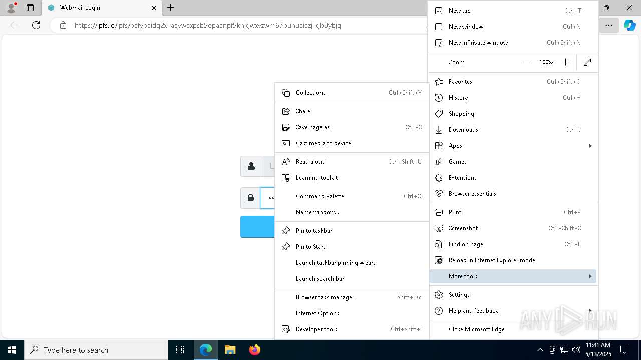This screenshot has height=360, width=641.
Task: Close the Webmail Login tab
Action: [154, 8]
